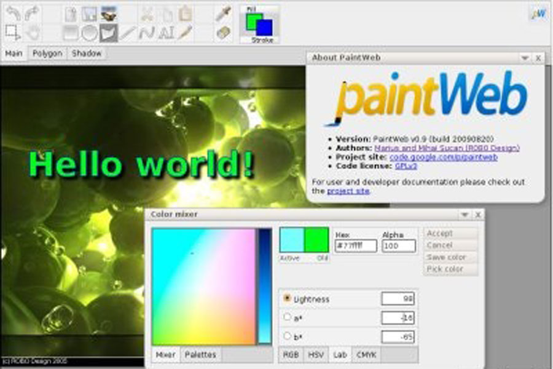Viewport: 553px width, 369px height.
Task: Switch to the RGB tab
Action: (291, 355)
